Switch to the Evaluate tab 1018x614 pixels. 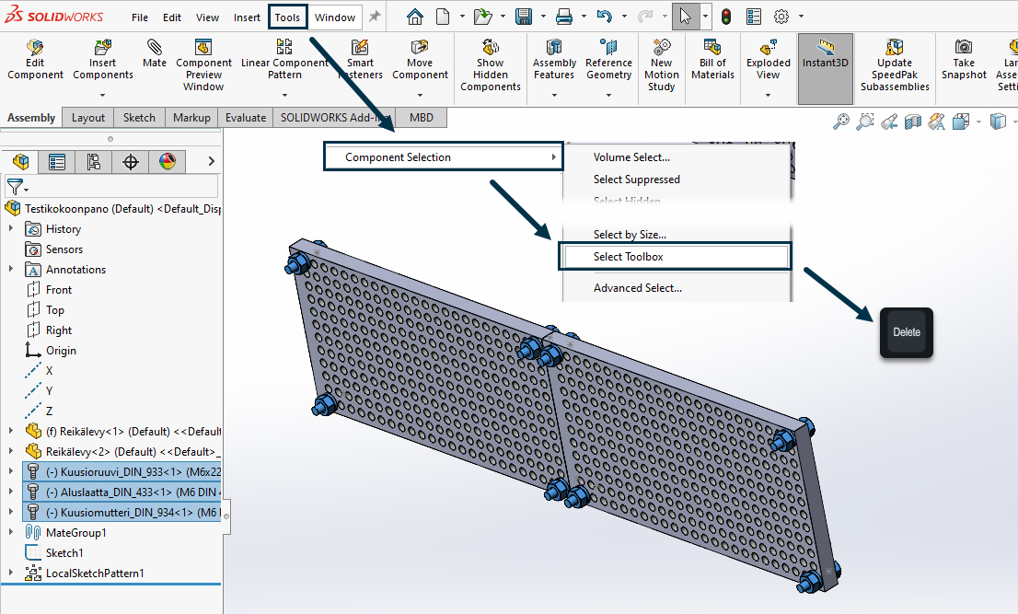pyautogui.click(x=246, y=118)
